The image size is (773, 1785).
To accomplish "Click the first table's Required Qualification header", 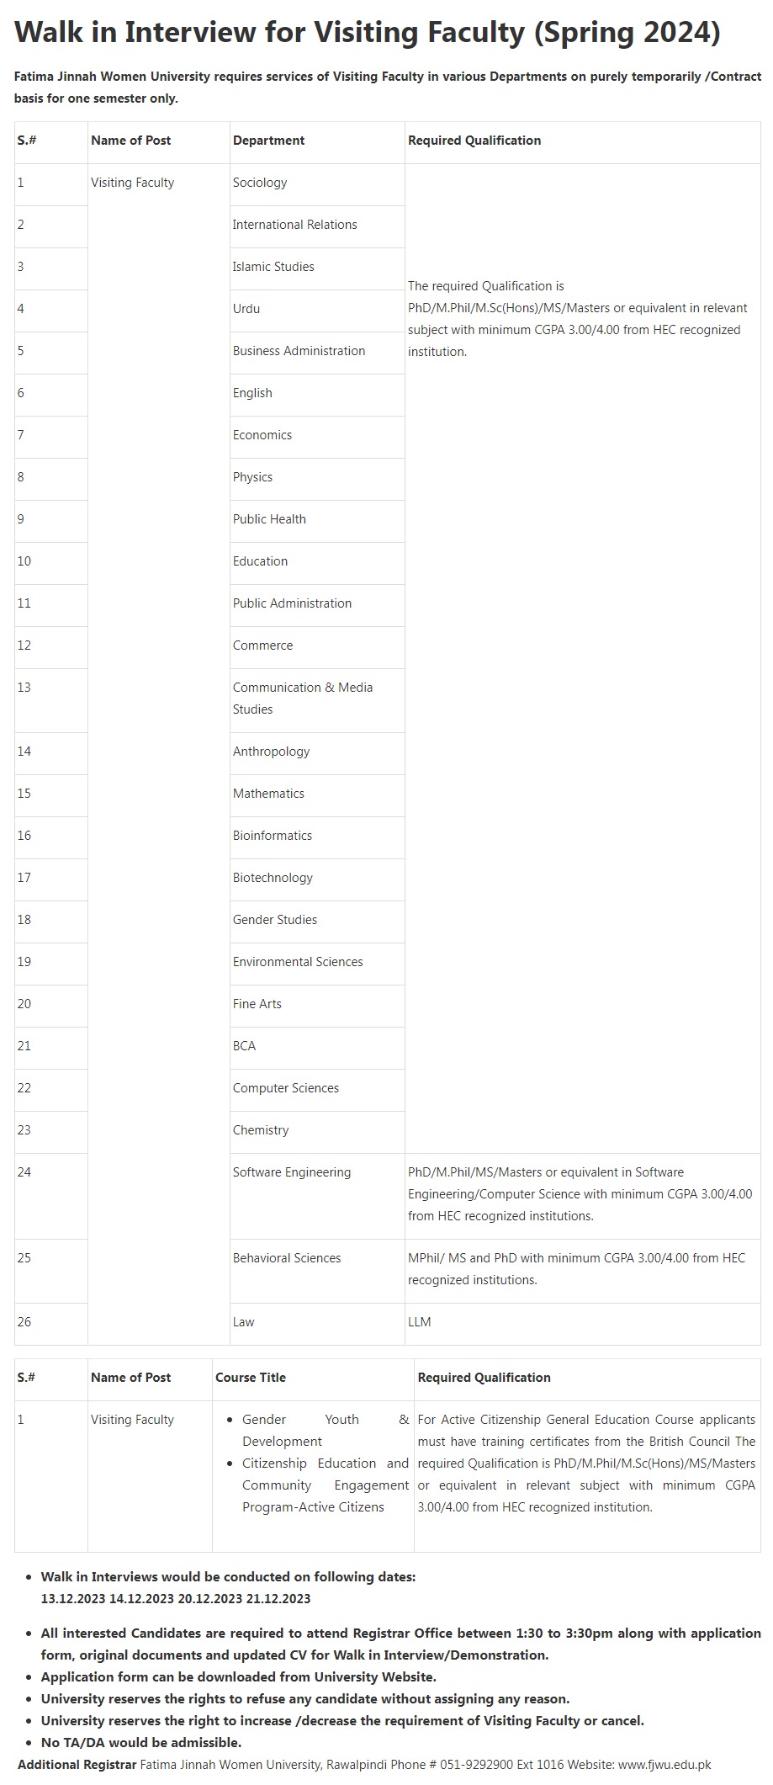I will (x=474, y=141).
